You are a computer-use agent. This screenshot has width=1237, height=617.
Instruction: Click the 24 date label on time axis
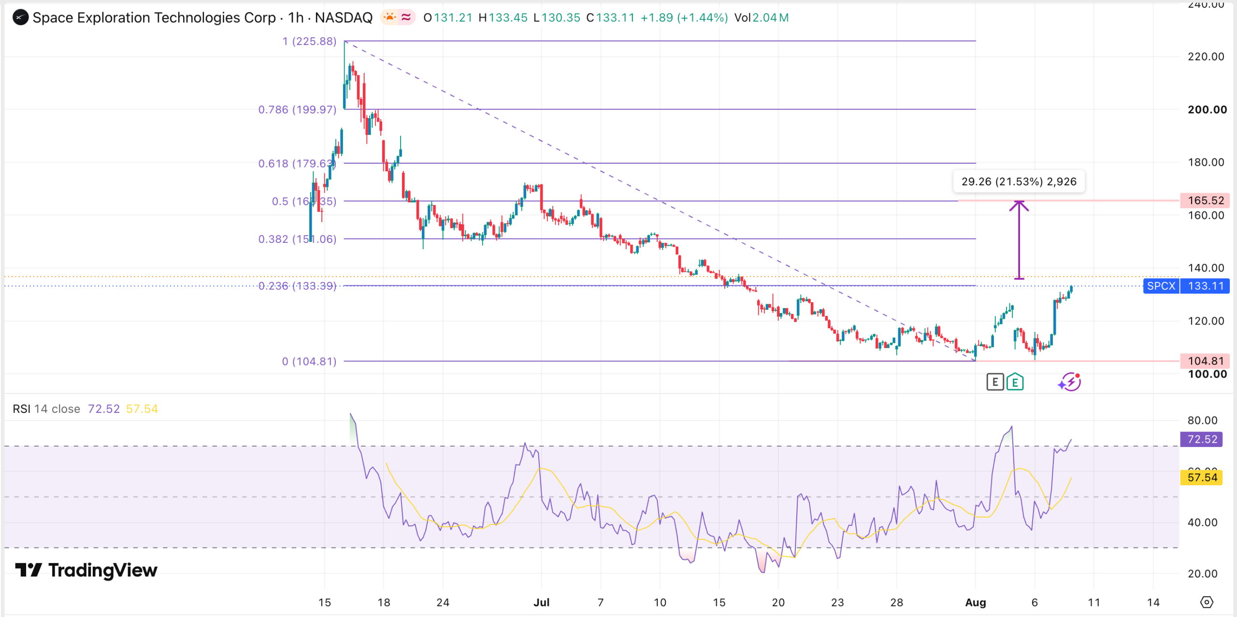443,603
